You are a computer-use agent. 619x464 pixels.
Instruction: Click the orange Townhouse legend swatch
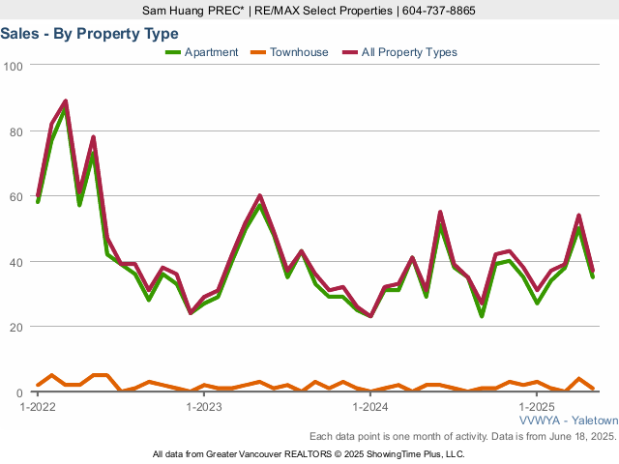[258, 52]
